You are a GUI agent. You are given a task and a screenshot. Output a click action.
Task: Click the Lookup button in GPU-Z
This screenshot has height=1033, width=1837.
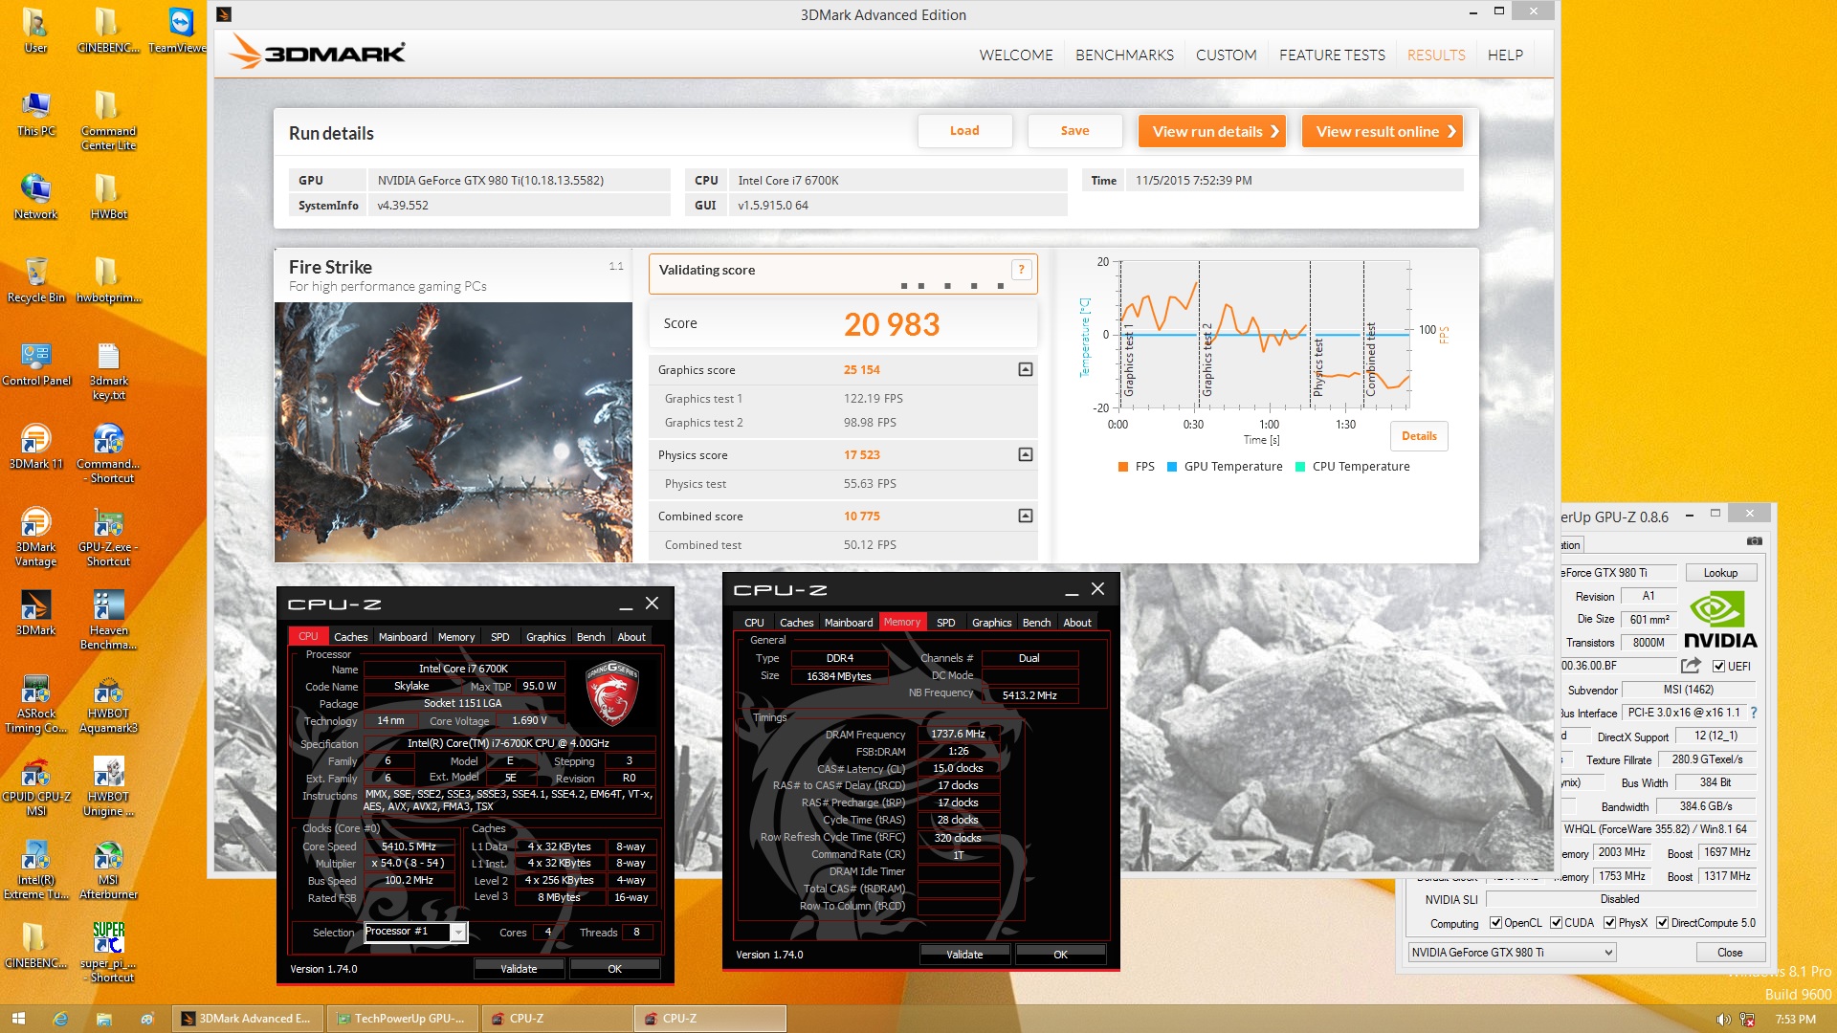coord(1720,572)
